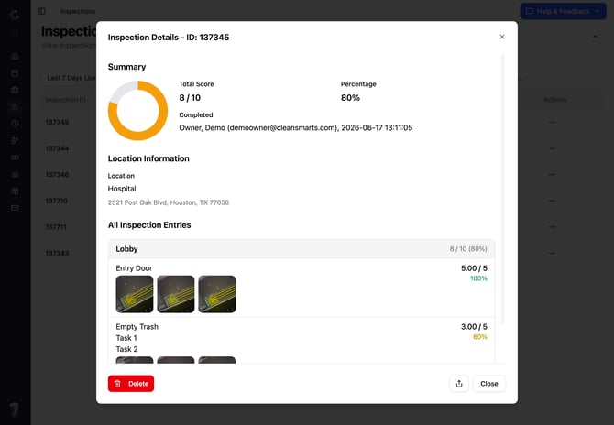Click the calendar icon in the sidebar

click(x=15, y=73)
